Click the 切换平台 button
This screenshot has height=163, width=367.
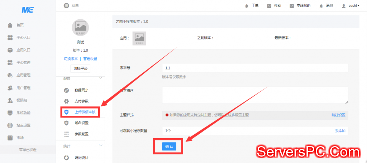click(x=80, y=69)
